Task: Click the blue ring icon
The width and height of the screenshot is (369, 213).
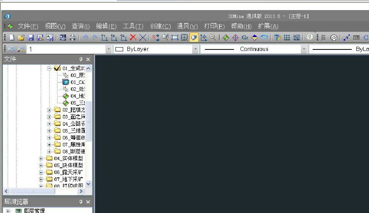Action: 264,38
